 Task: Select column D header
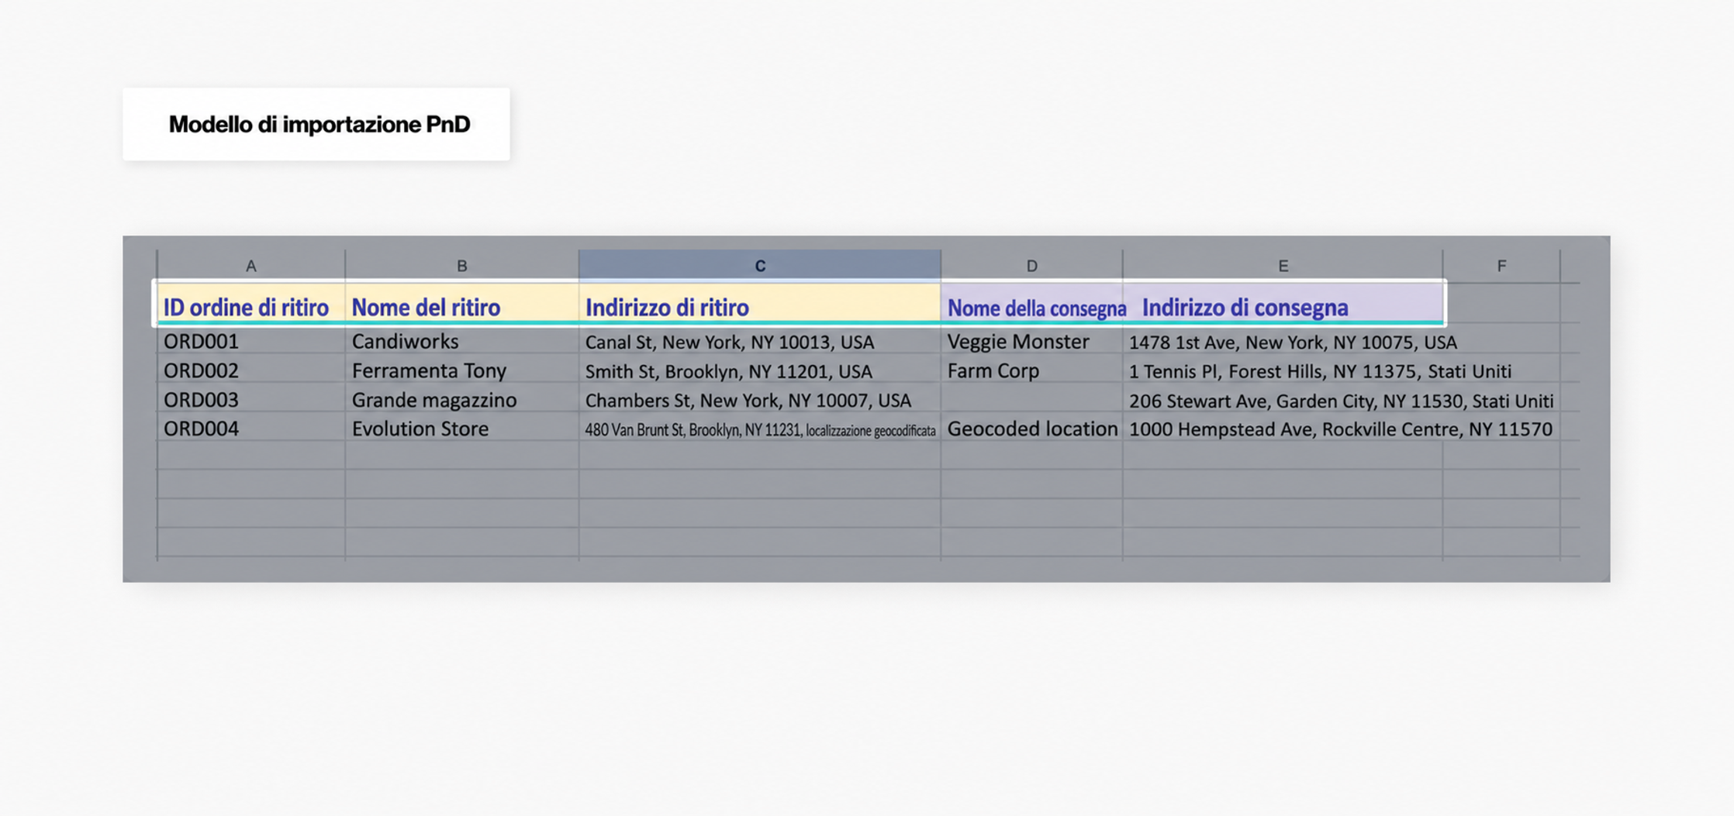point(1031,266)
